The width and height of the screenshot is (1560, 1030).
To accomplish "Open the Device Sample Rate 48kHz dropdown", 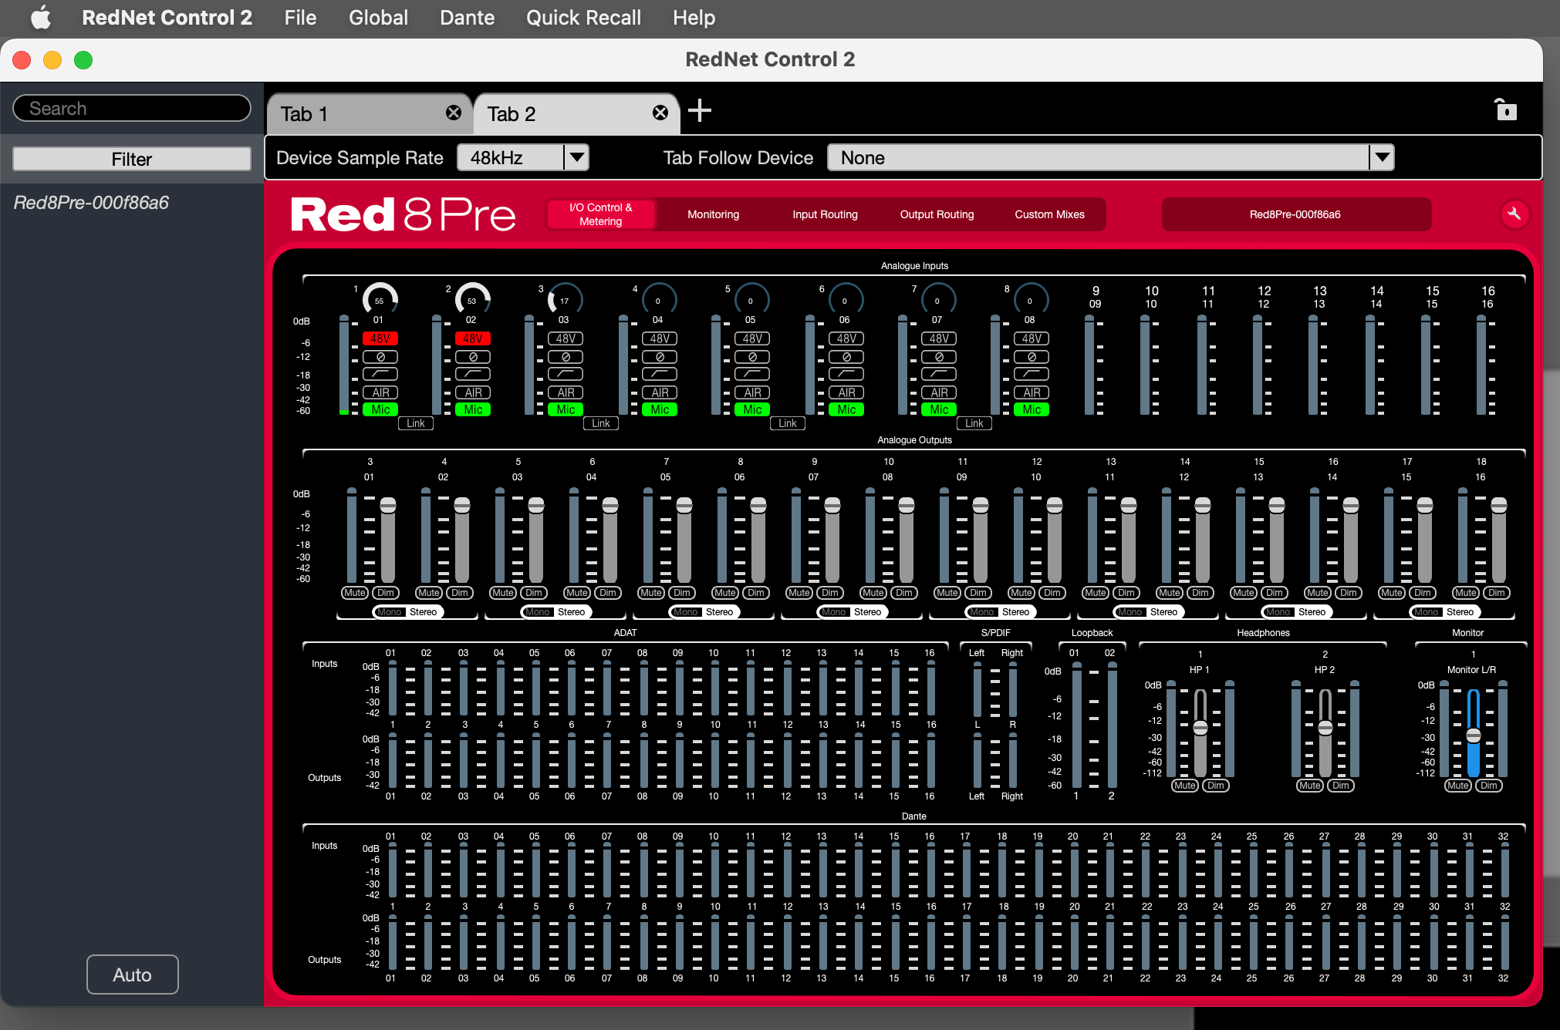I will point(523,157).
